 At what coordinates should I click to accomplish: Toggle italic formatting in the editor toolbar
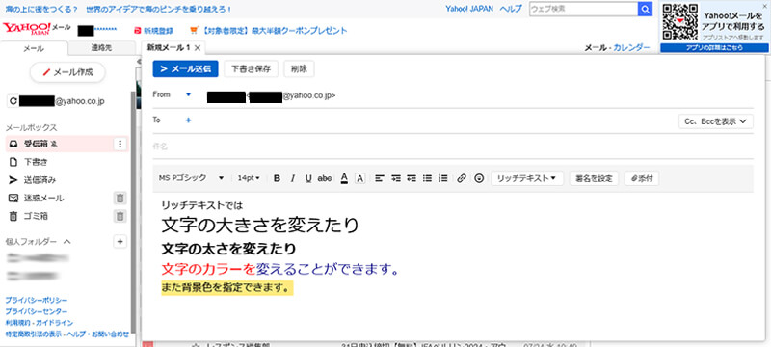(x=293, y=178)
